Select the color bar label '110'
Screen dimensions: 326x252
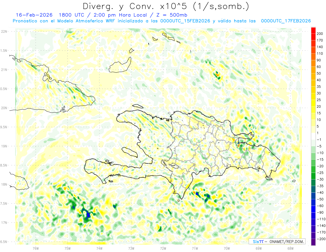(x=320, y=53)
